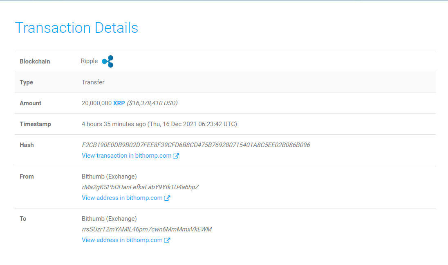Click the recipient address rrsSUzrT2mYAMiL46pm7cwn6MmMmxVkEWM
The width and height of the screenshot is (448, 265).
point(147,229)
